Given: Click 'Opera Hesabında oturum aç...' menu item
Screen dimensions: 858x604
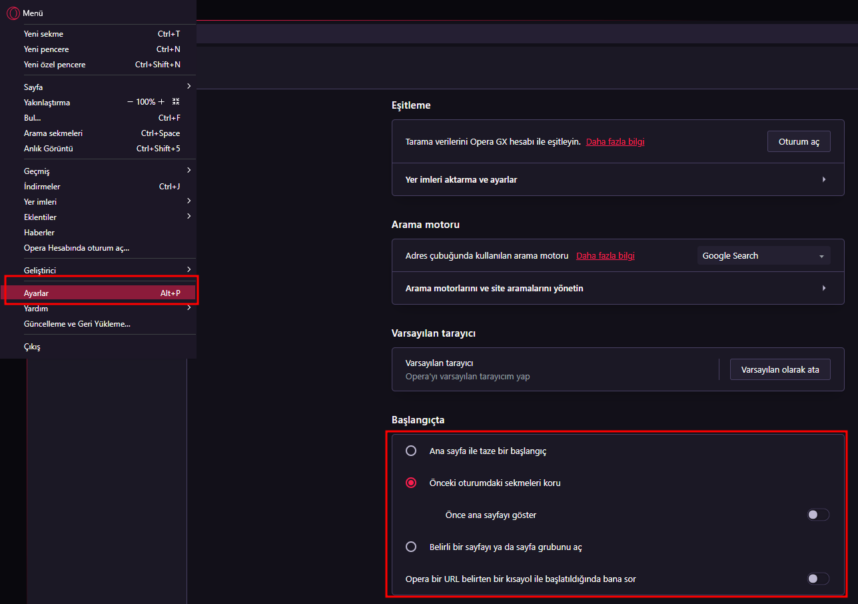Looking at the screenshot, I should pos(98,248).
